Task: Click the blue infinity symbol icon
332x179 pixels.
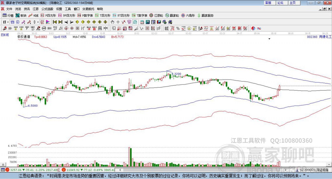Action: click(259, 28)
